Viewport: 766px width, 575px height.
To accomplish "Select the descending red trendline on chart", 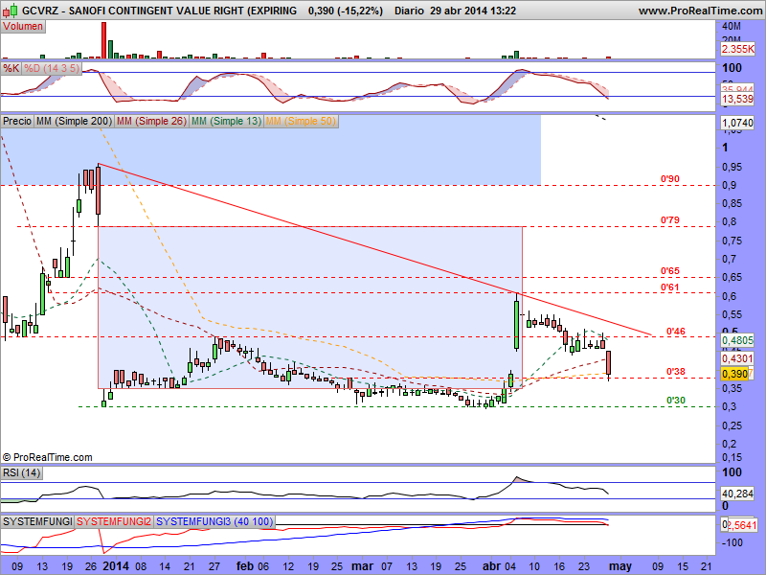I will (x=374, y=249).
